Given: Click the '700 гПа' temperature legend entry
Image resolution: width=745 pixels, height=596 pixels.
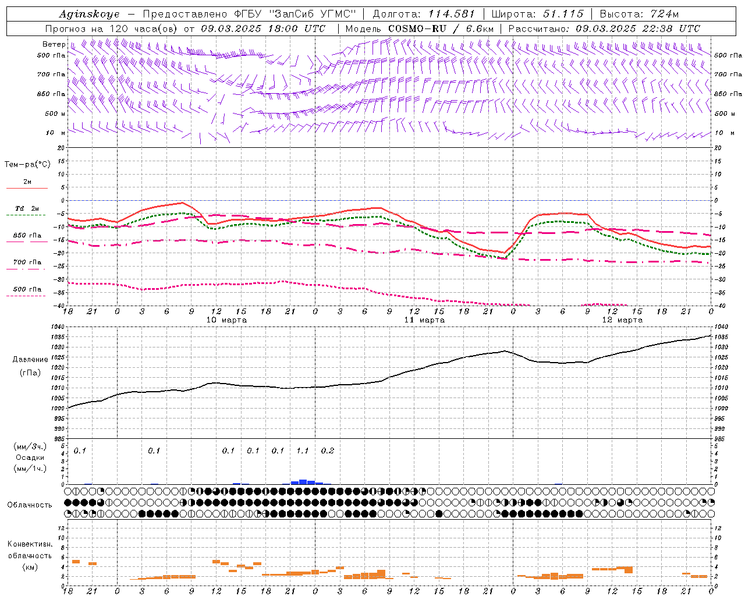Looking at the screenshot, I should coord(27,262).
